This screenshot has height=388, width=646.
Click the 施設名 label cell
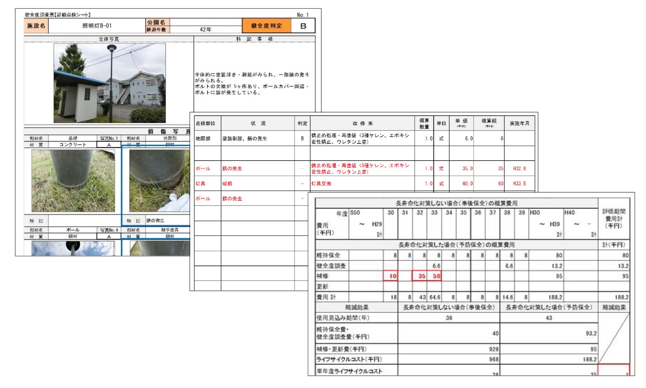pyautogui.click(x=36, y=26)
